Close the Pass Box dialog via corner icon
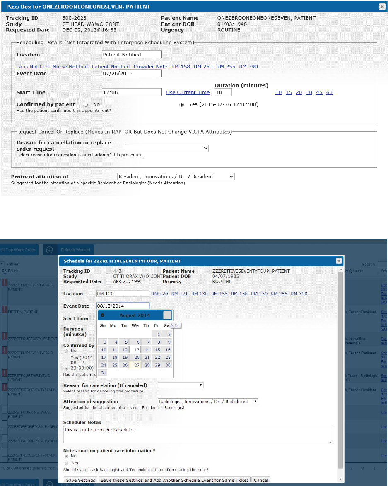The image size is (388, 486). click(382, 7)
